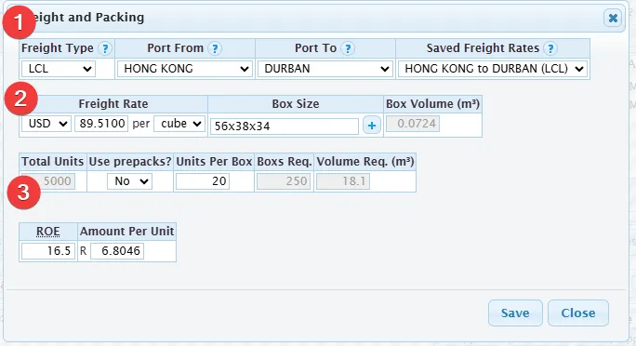The width and height of the screenshot is (636, 346).
Task: Click the Volume Req. 18.1 field
Action: (343, 181)
